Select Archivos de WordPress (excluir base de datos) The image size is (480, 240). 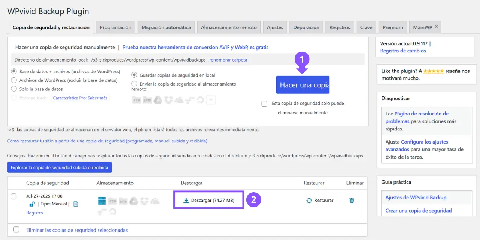click(x=14, y=80)
